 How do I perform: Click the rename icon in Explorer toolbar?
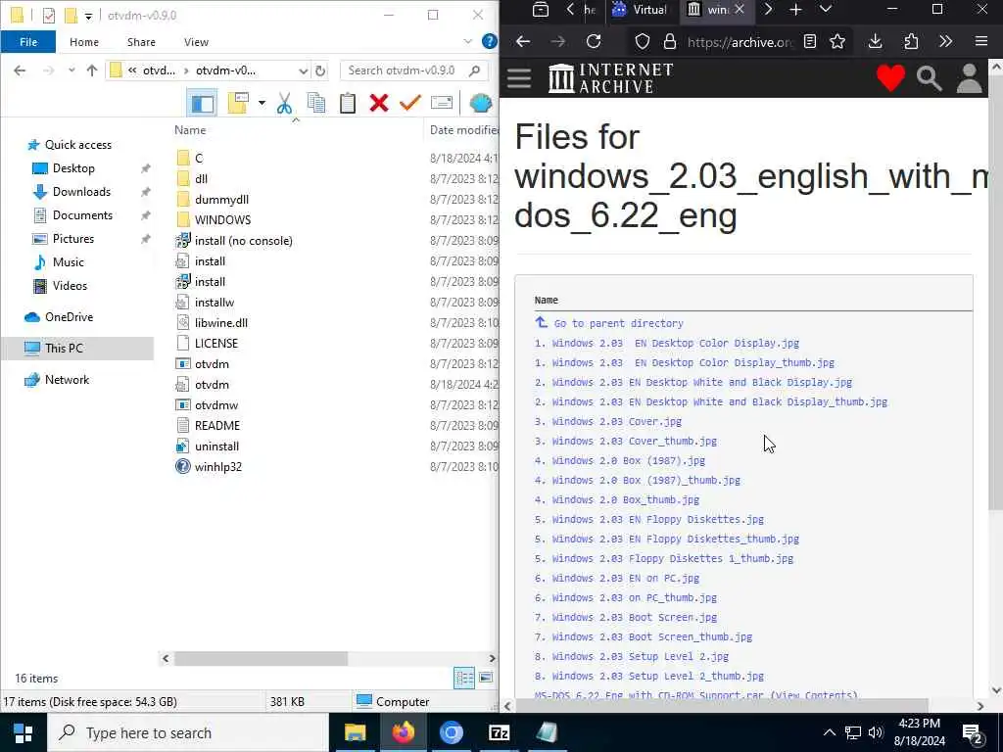[x=442, y=102]
